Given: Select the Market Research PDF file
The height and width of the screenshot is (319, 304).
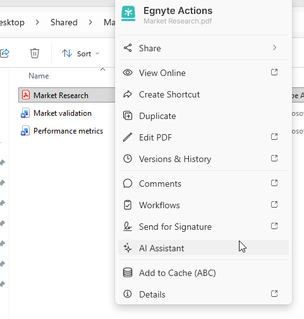Looking at the screenshot, I should click(67, 95).
